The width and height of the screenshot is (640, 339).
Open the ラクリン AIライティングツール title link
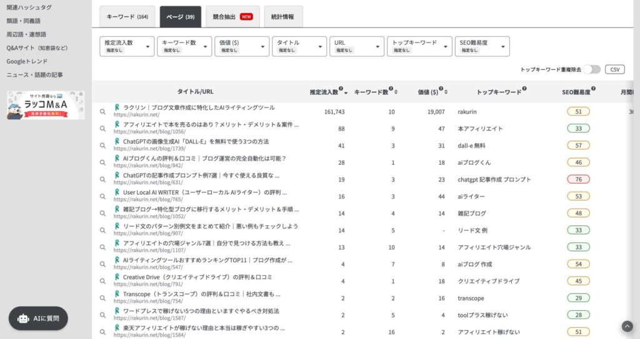(x=199, y=107)
